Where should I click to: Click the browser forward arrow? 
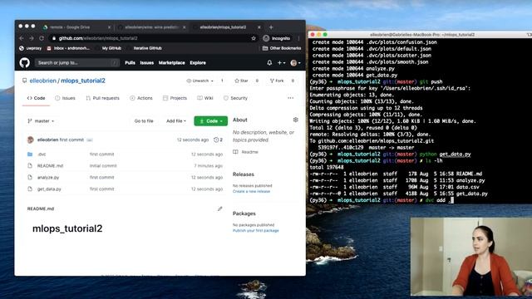[x=32, y=38]
